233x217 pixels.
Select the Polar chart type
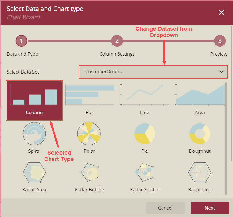(89, 138)
